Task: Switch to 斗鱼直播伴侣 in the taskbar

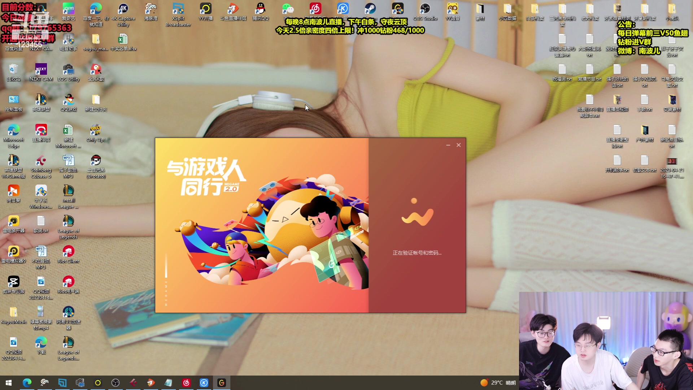Action: point(151,382)
